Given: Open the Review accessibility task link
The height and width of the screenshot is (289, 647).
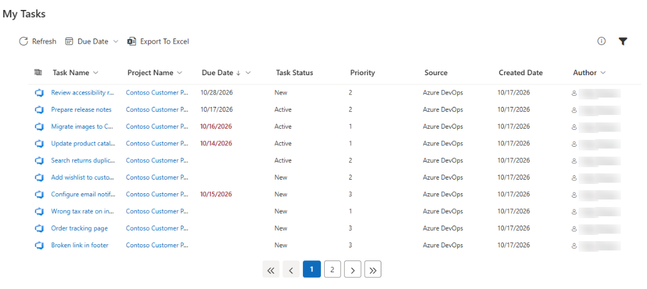Looking at the screenshot, I should tap(83, 93).
